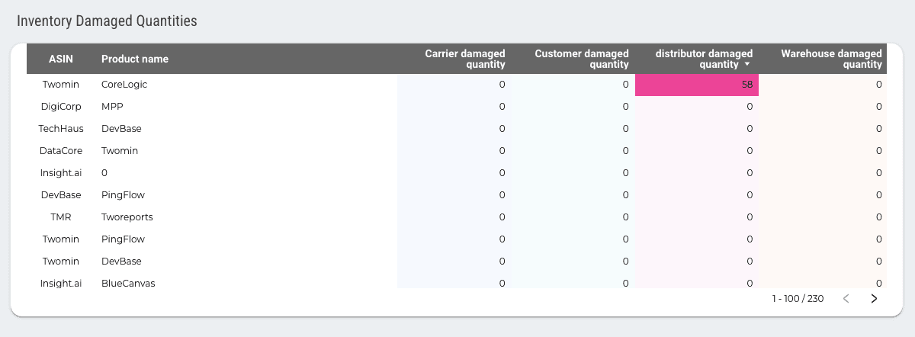
Task: Select the highlighted pink cell showing 58
Action: pos(696,85)
